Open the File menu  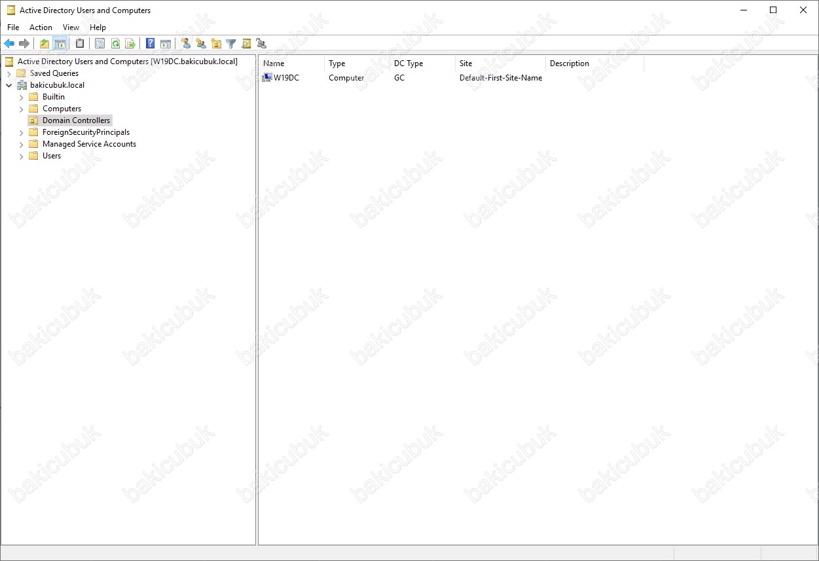(13, 27)
